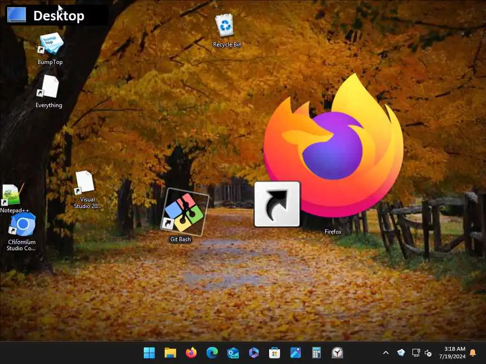Expand the hidden system tray icons
This screenshot has width=486, height=364.
pyautogui.click(x=386, y=353)
